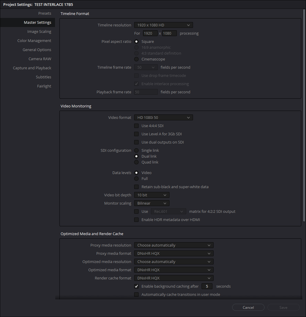The width and height of the screenshot is (306, 317).
Task: Click the resolution width field 1920
Action: 150,33
